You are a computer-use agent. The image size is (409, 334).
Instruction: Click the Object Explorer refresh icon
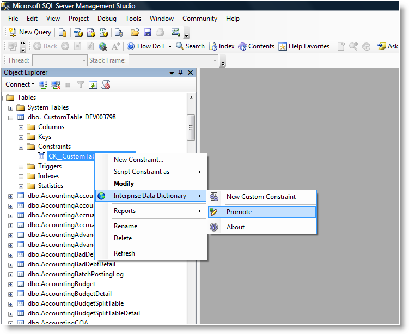(93, 84)
